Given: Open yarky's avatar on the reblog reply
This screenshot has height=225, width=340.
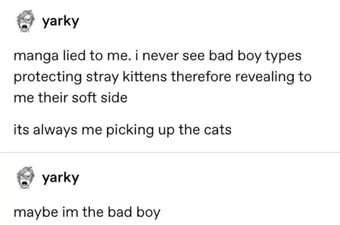Looking at the screenshot, I should 26,178.
